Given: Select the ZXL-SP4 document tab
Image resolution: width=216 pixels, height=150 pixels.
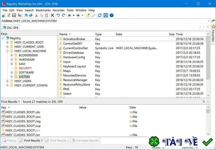Looking at the screenshot, I should pos(11,28).
